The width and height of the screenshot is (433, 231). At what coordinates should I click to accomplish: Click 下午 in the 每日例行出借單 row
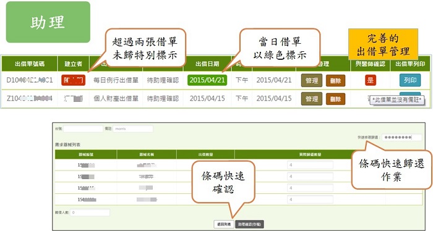click(242, 80)
